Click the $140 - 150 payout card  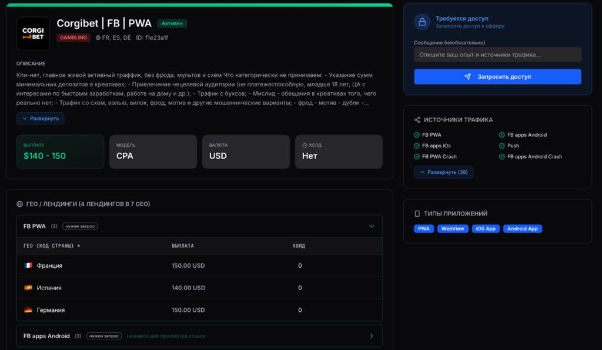point(61,152)
